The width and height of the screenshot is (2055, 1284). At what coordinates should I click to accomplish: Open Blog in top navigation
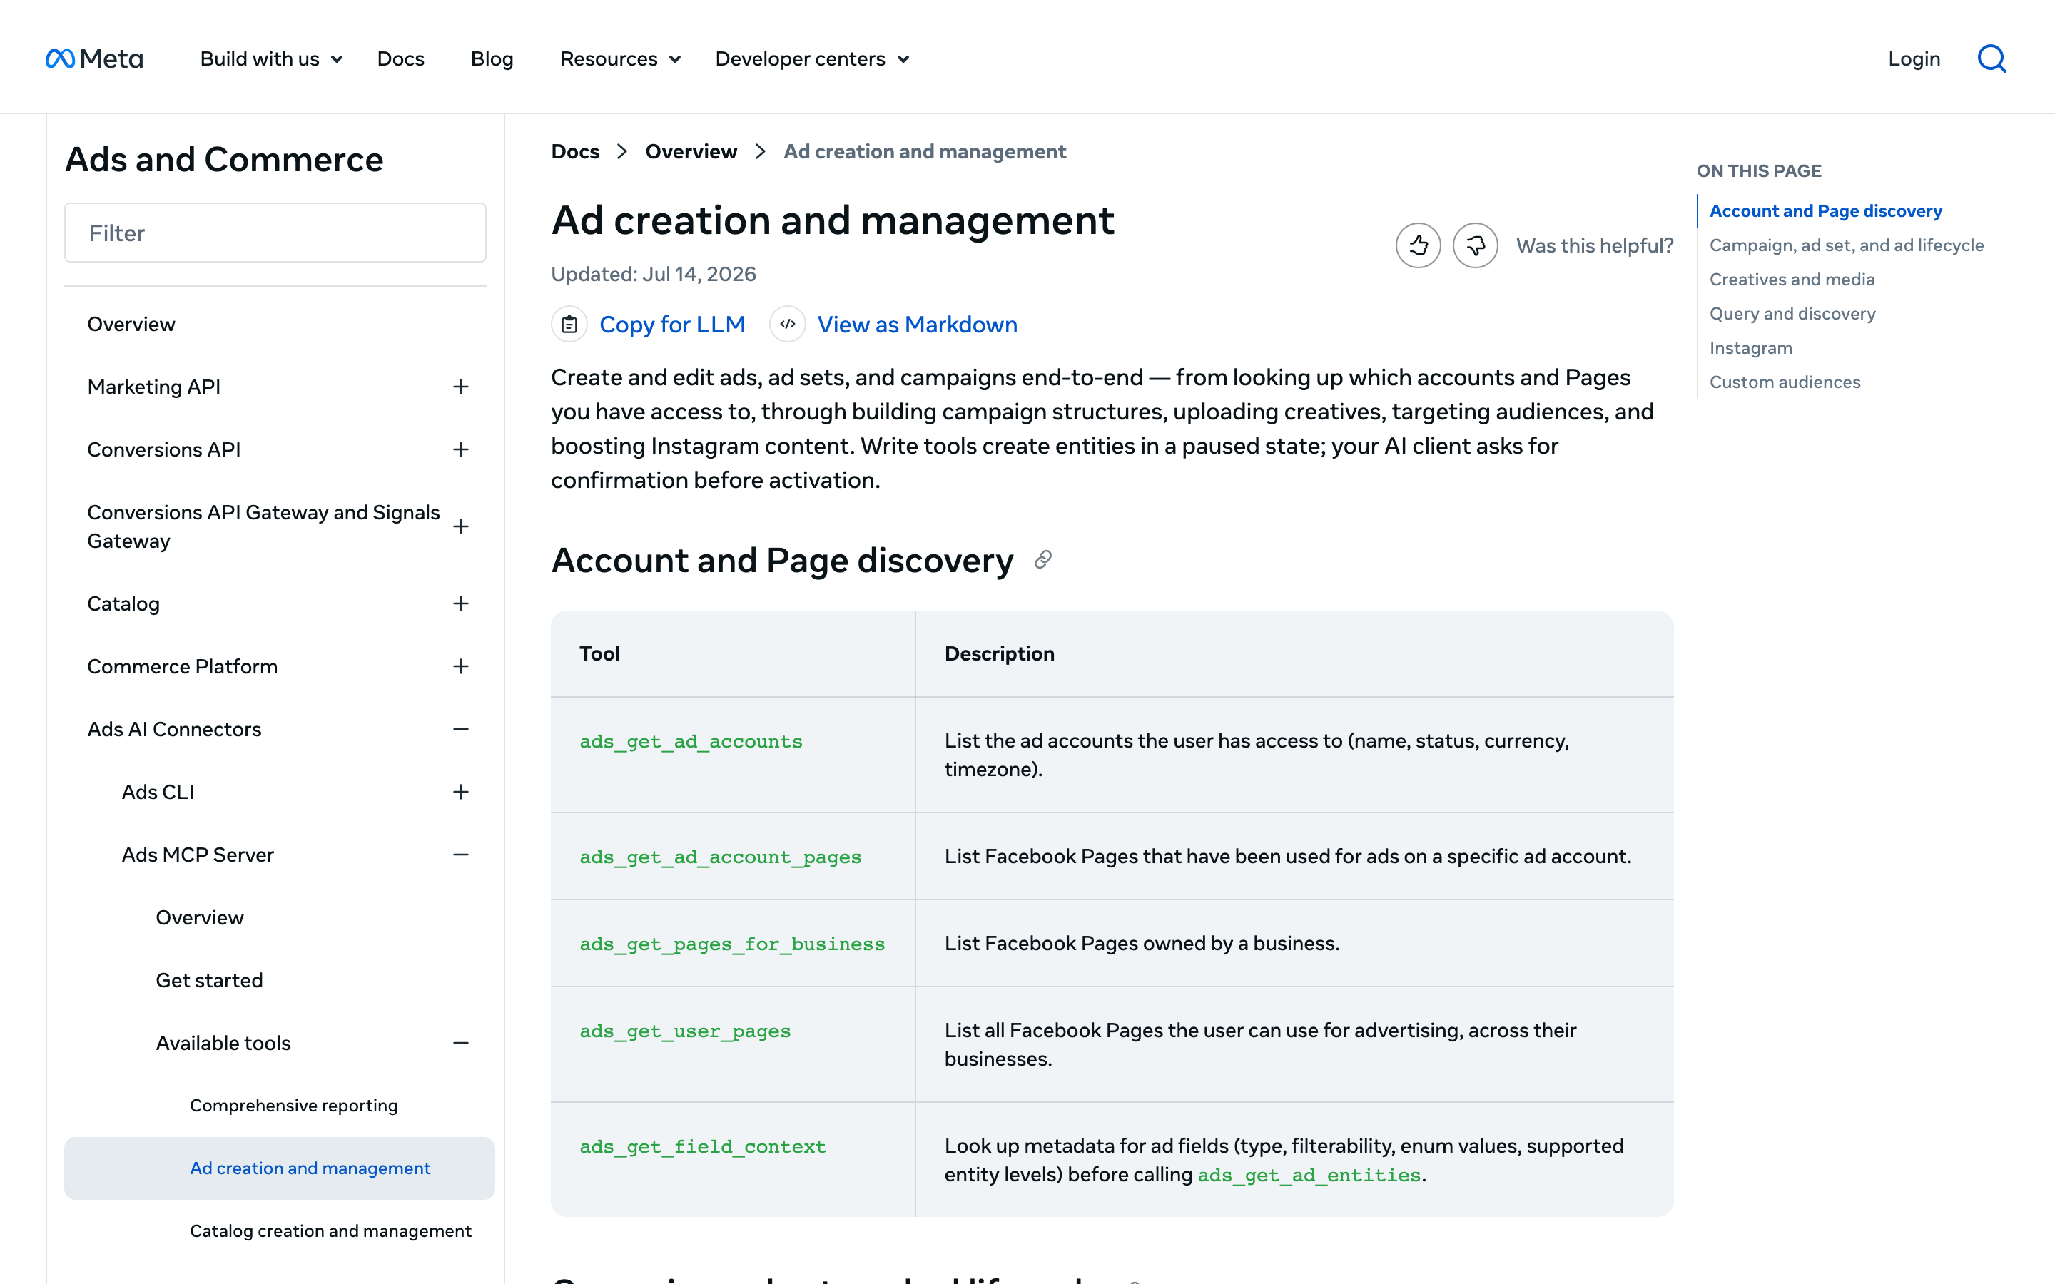tap(492, 58)
